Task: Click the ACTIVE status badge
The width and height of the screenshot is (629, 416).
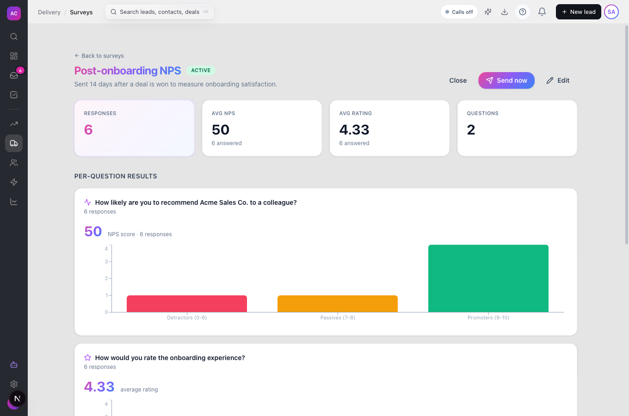Action: tap(201, 70)
